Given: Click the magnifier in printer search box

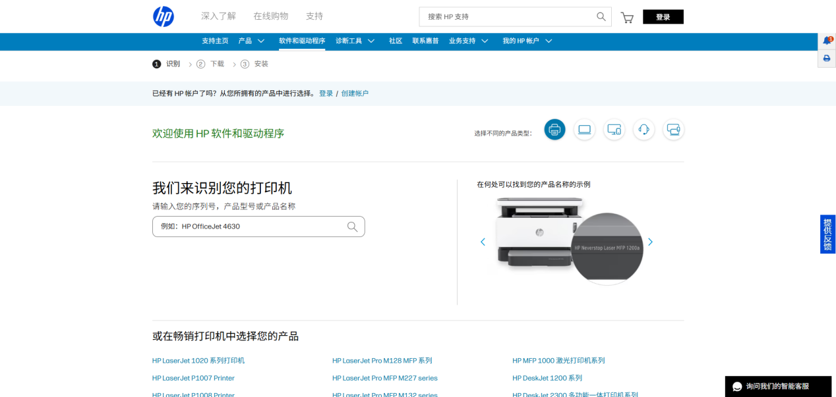Looking at the screenshot, I should tap(352, 226).
